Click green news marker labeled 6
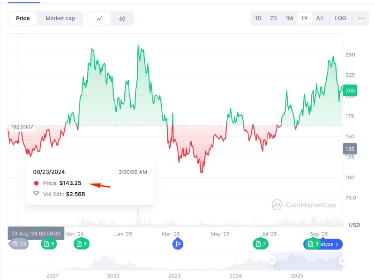The height and width of the screenshot is (280, 375). tap(49, 244)
